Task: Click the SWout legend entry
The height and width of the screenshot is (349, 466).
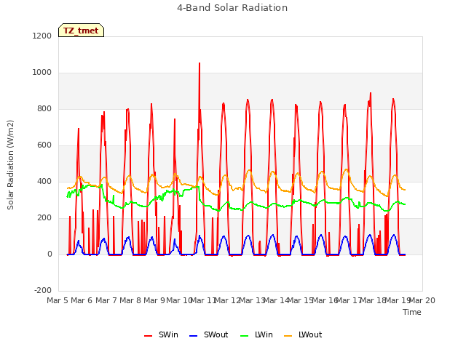Action: tap(209, 334)
